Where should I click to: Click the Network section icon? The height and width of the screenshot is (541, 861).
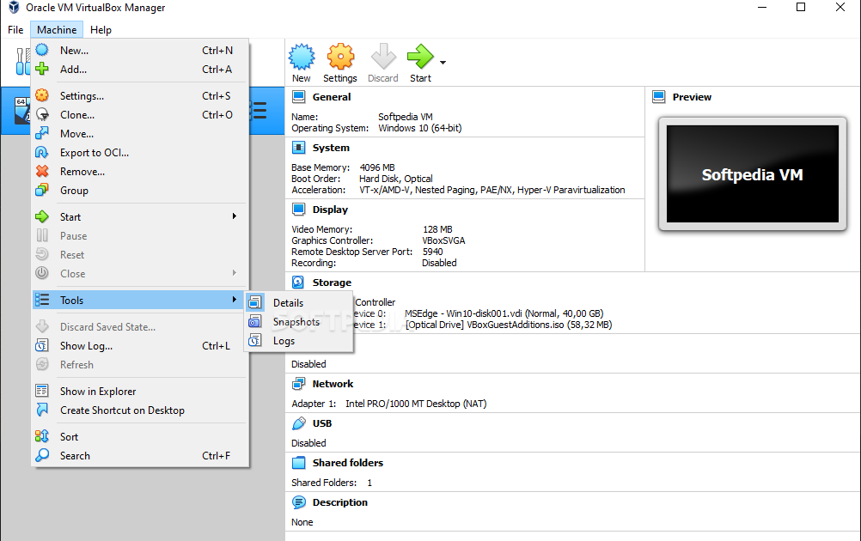point(298,384)
